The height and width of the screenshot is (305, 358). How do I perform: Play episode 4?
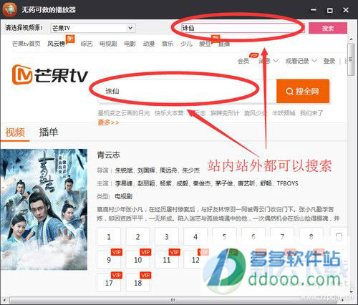coord(195,236)
